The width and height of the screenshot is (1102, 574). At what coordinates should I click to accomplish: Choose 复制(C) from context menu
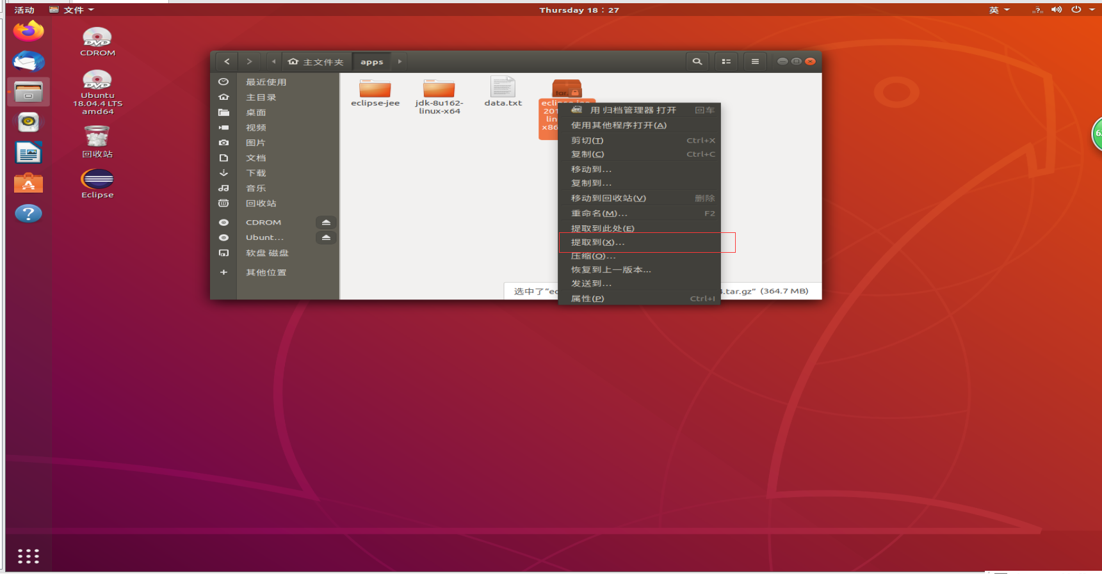640,154
